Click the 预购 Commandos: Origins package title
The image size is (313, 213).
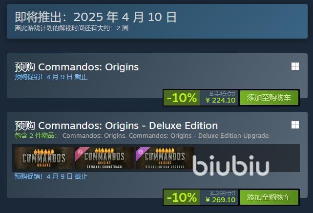click(77, 67)
